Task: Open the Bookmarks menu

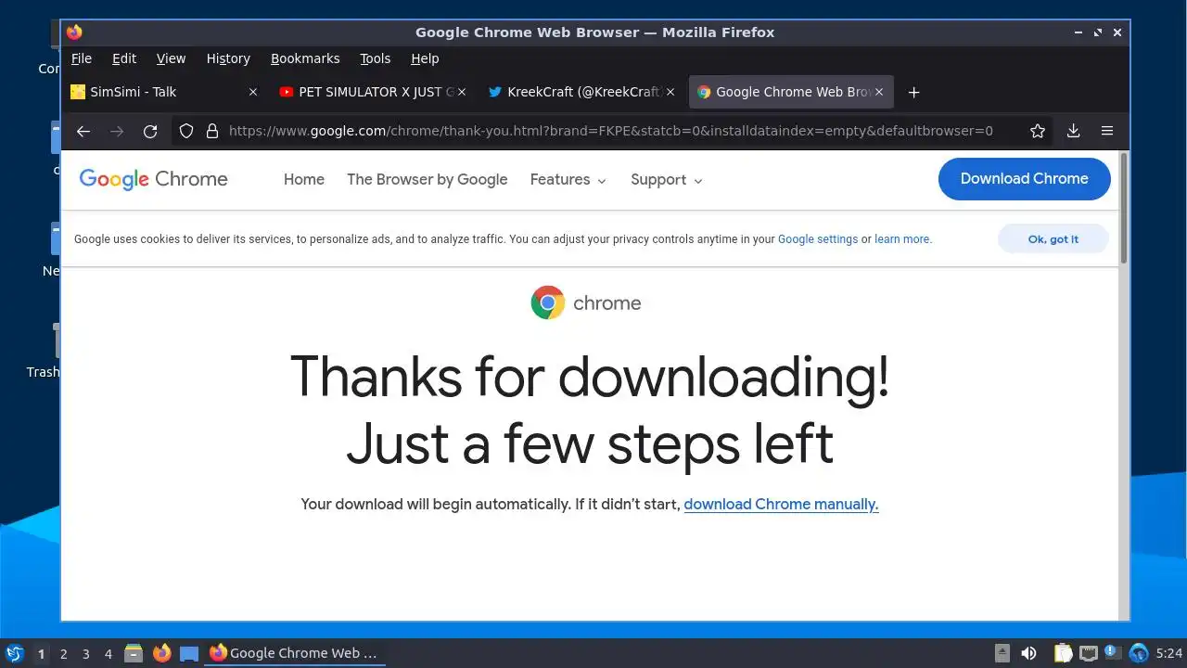Action: coord(305,58)
